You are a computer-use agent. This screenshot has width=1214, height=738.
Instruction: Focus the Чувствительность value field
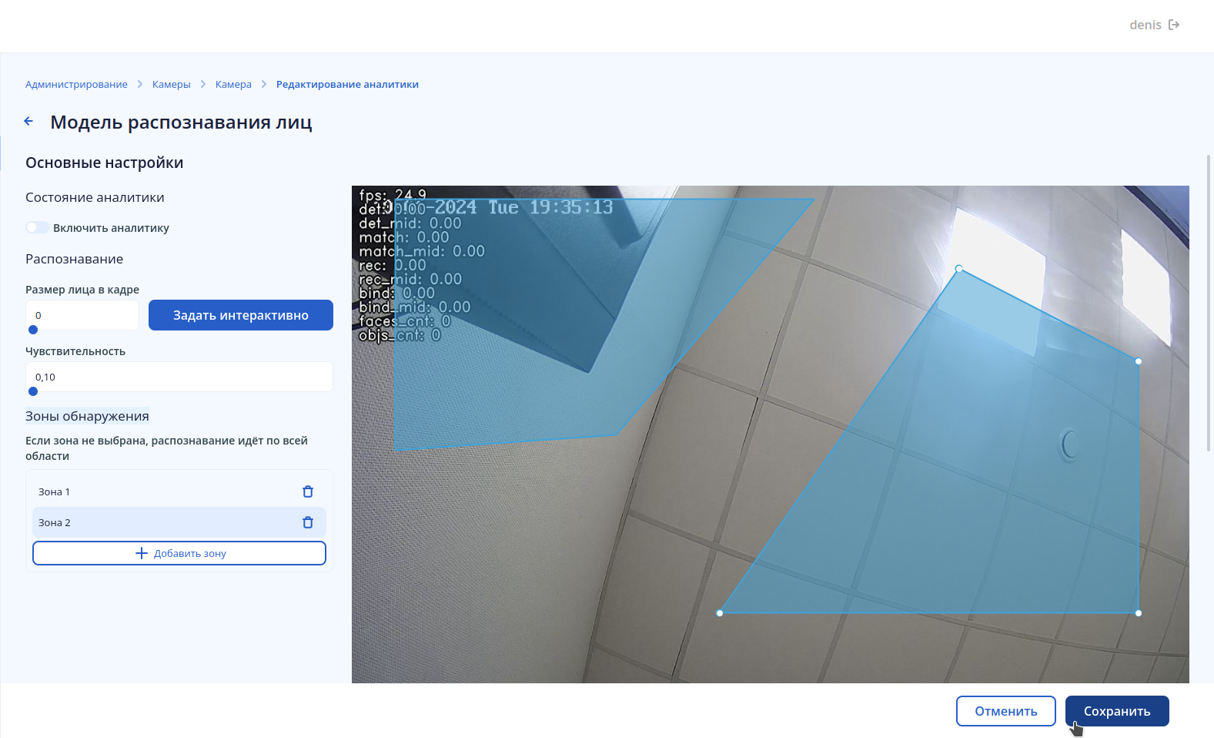(179, 377)
